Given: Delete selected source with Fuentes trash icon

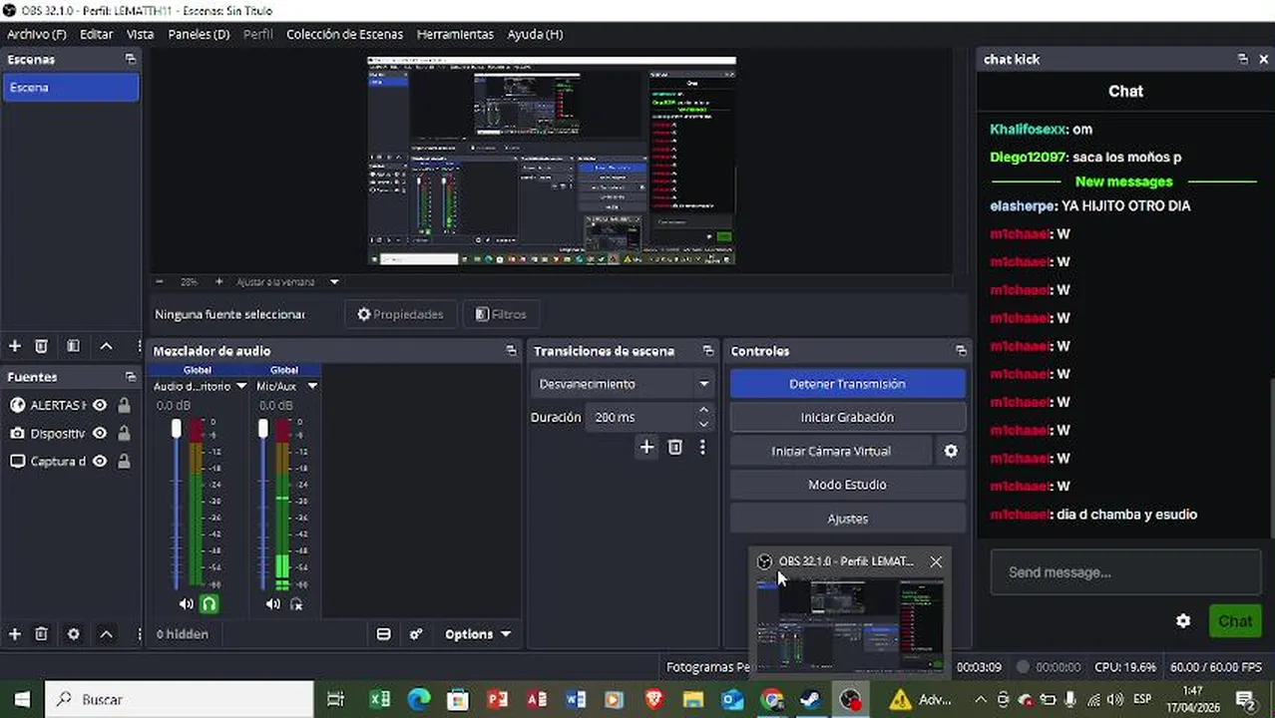Looking at the screenshot, I should (41, 634).
